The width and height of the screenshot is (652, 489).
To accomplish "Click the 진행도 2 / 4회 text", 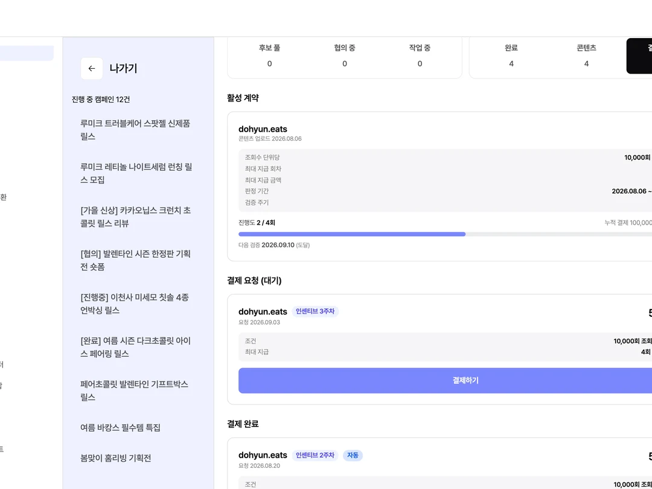I will pos(257,223).
